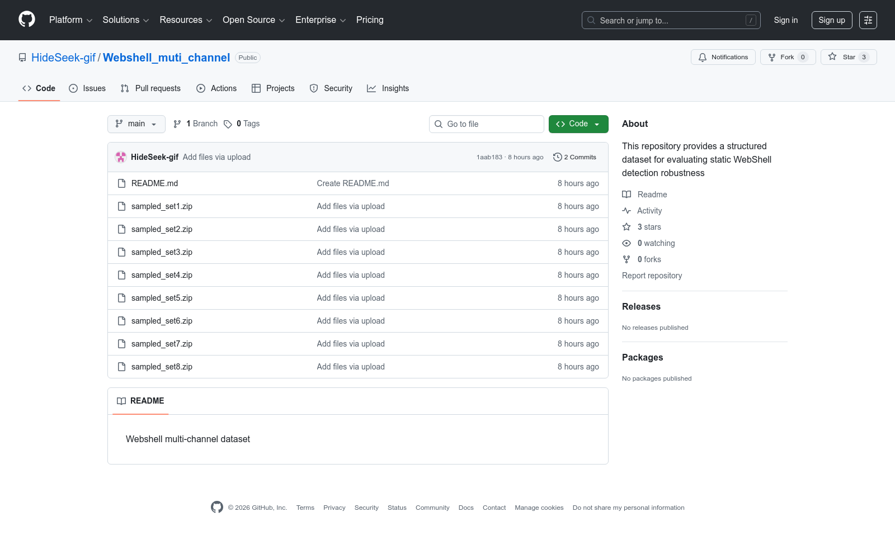Screen dimensions: 895x559
Task: Open the Insights tab
Action: pyautogui.click(x=388, y=88)
